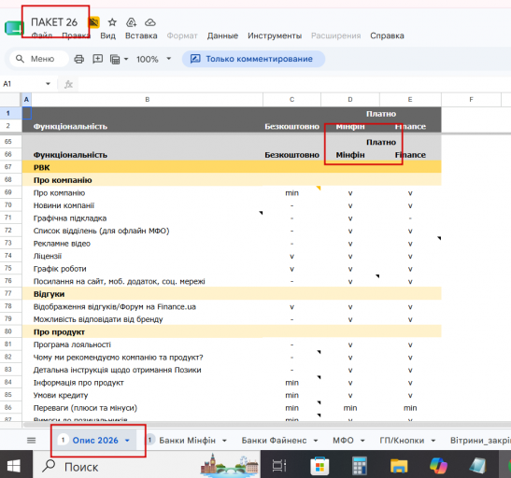
Task: Open the ГП/Кнопки tab dropdown arrow
Action: click(x=433, y=441)
